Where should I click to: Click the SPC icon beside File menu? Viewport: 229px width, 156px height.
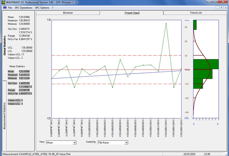(5, 8)
